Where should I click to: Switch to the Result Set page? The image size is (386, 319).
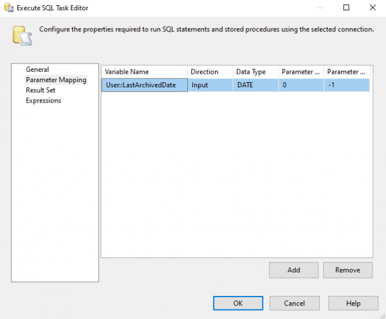(41, 90)
